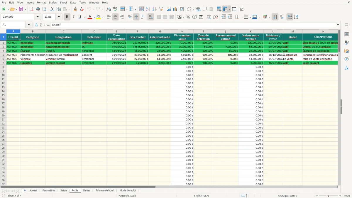Viewport: 352px width, 198px height.
Task: Open the Data menu
Action: [x=73, y=2]
